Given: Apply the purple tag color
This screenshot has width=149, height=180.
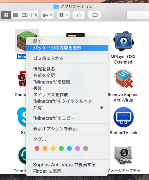Looking at the screenshot, I should [78, 148].
